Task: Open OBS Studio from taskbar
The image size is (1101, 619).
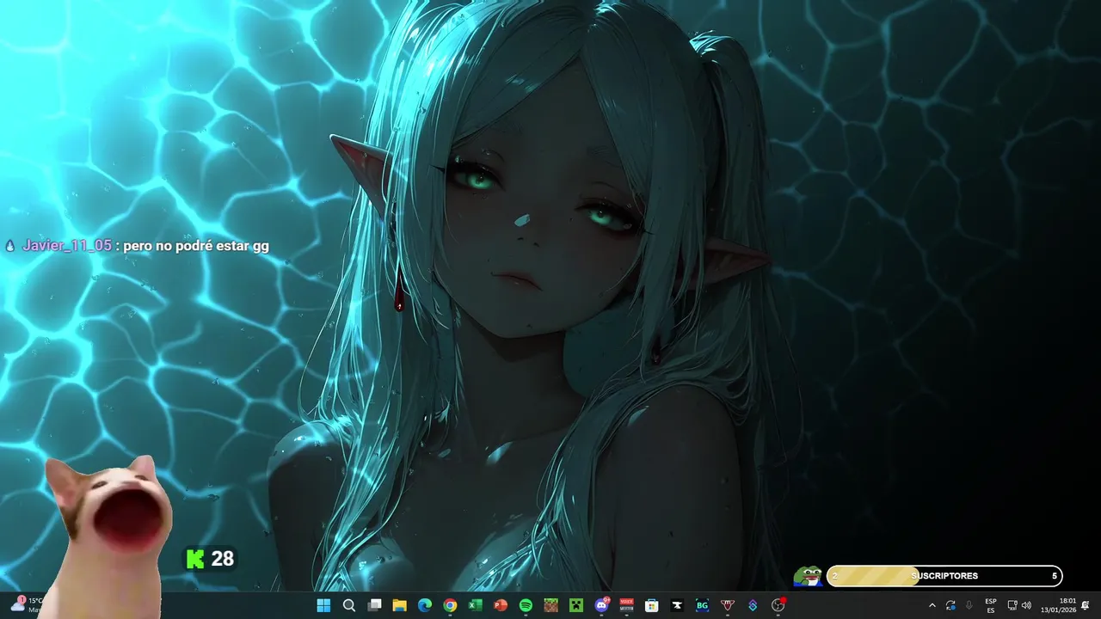Action: (x=778, y=605)
